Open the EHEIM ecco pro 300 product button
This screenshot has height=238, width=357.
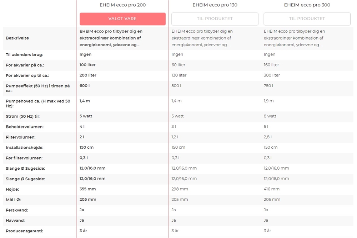click(x=307, y=19)
